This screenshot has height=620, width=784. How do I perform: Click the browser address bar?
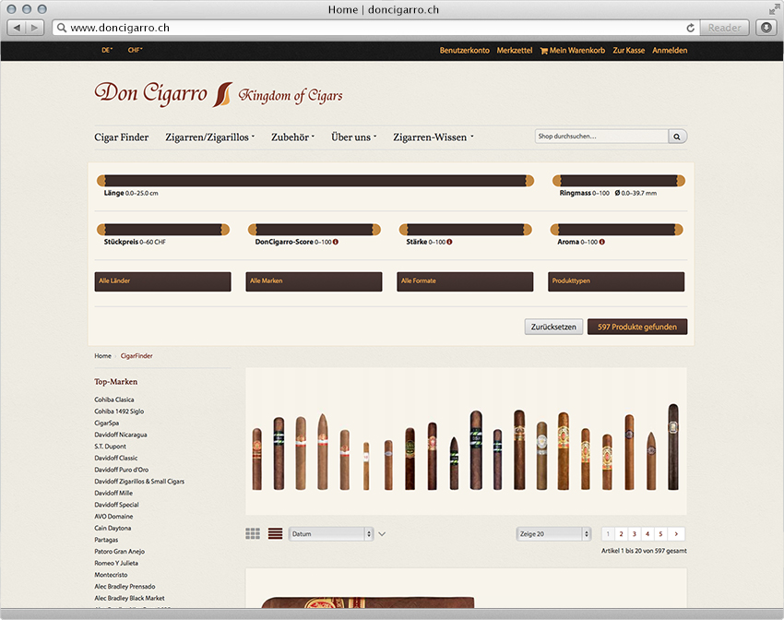point(376,28)
